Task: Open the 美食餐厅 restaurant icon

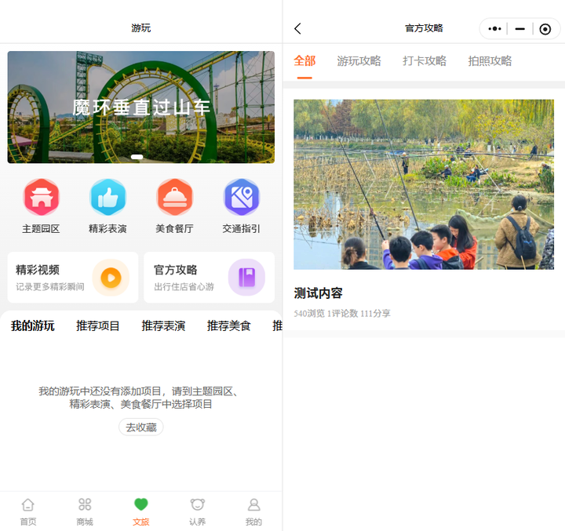Action: [174, 198]
